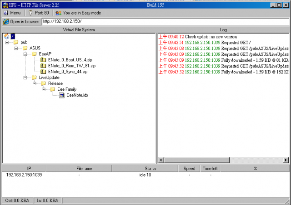
Task: Click the LiveUpdate folder icon
Action: coord(34,78)
